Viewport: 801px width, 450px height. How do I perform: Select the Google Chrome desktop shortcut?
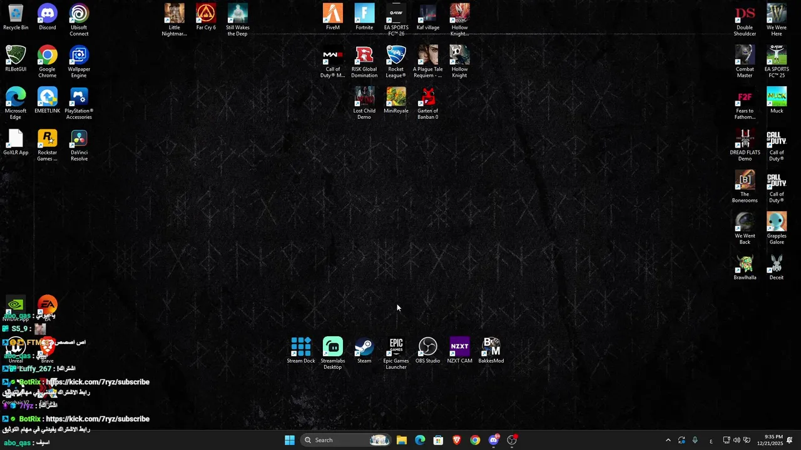48,62
